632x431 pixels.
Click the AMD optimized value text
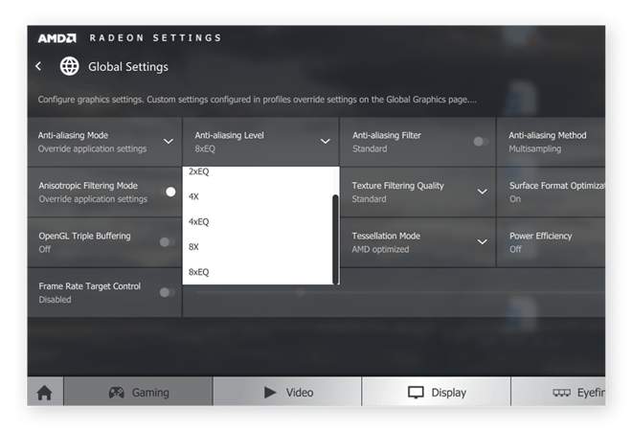380,250
